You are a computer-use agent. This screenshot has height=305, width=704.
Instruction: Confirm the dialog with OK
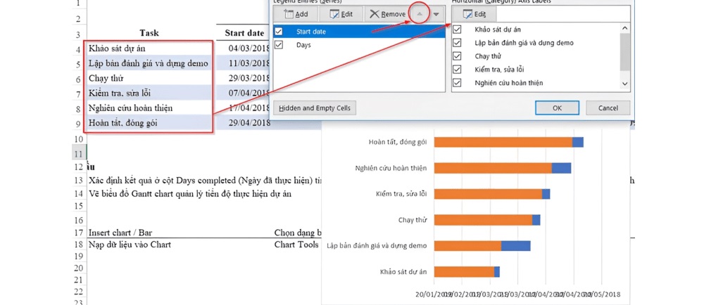557,108
